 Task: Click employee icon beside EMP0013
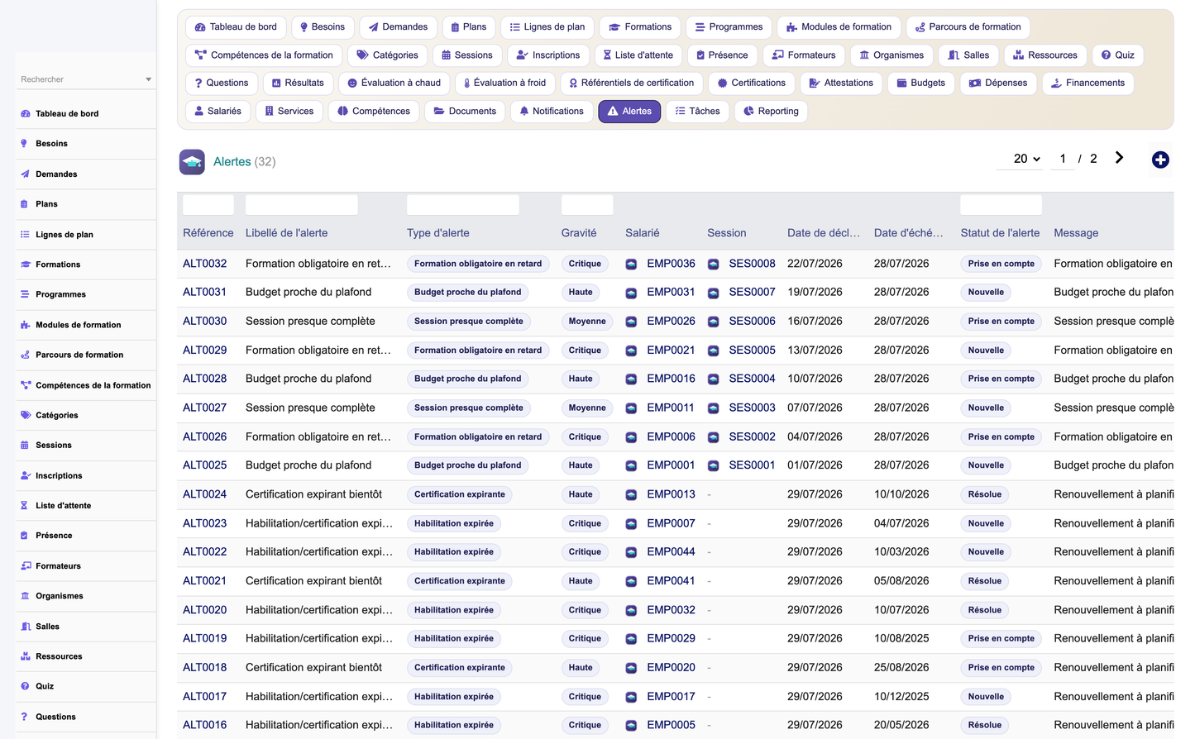pos(631,494)
